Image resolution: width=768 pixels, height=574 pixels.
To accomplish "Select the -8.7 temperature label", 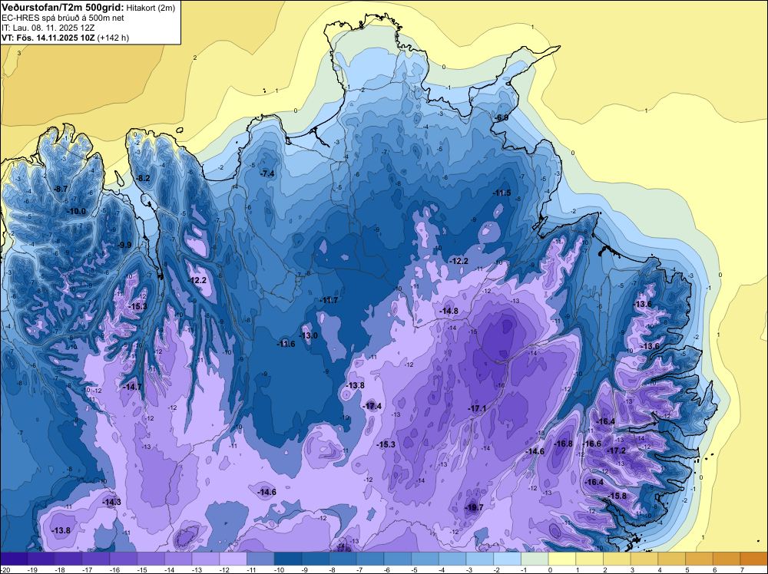I will [61, 189].
